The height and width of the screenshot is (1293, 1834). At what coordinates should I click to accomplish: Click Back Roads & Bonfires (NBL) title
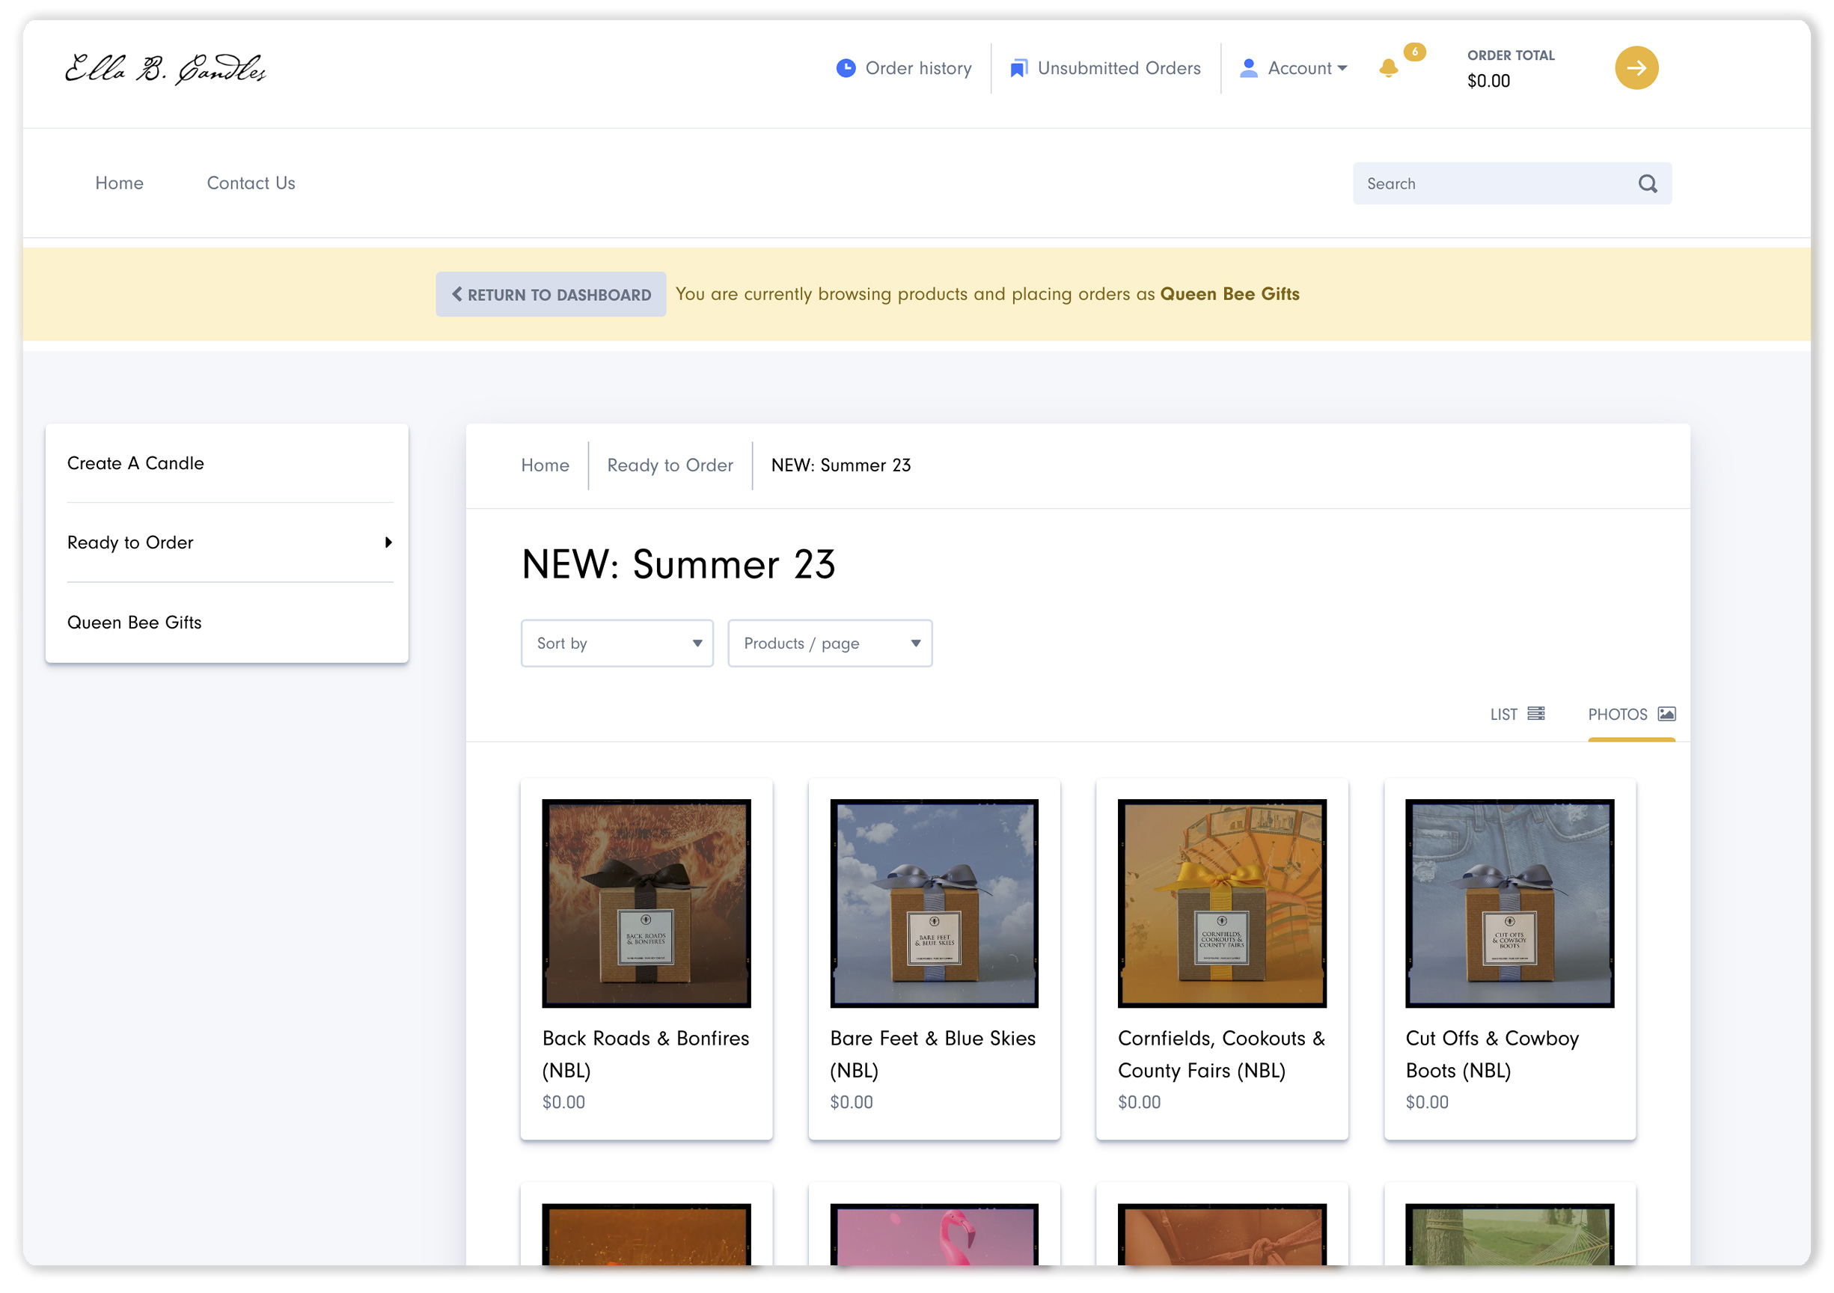(x=647, y=1055)
